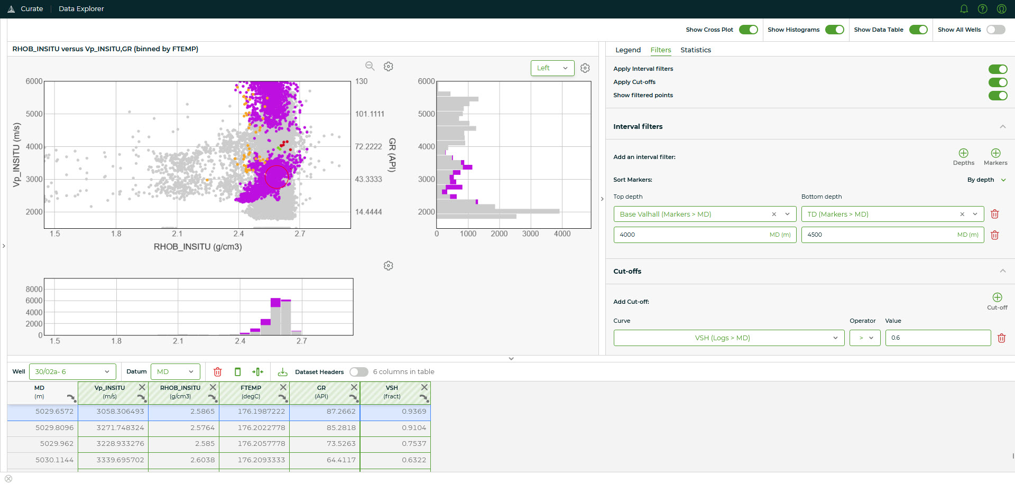Viewport: 1015px width, 485px height.
Task: Disable Apply Cut-offs
Action: pos(998,82)
